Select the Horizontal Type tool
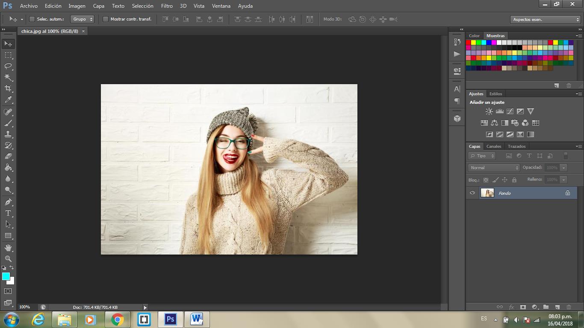584x328 pixels. tap(8, 213)
